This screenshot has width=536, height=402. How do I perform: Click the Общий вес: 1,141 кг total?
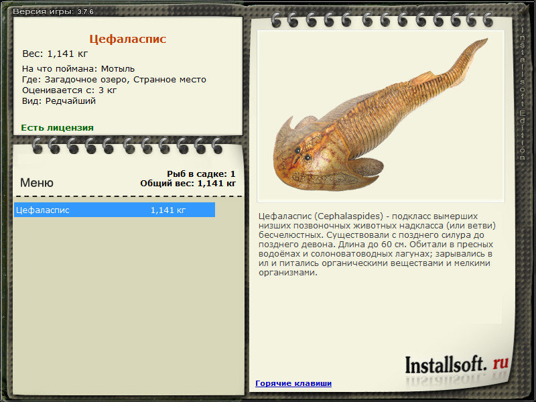point(188,184)
